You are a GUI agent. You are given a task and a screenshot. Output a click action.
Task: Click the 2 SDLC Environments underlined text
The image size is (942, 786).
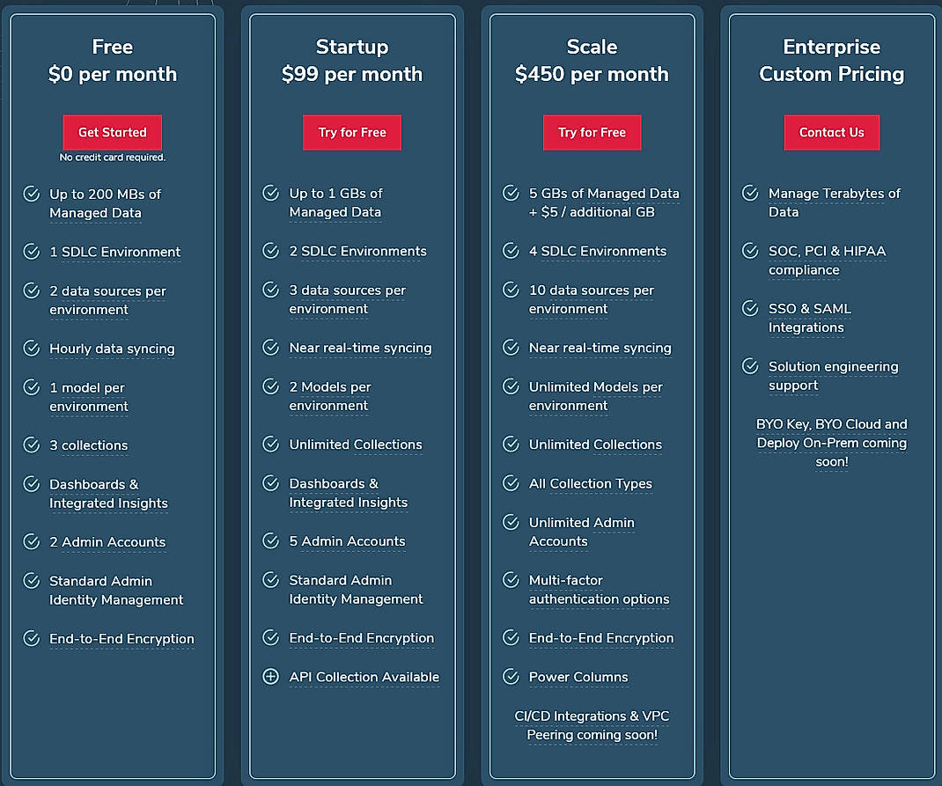357,251
